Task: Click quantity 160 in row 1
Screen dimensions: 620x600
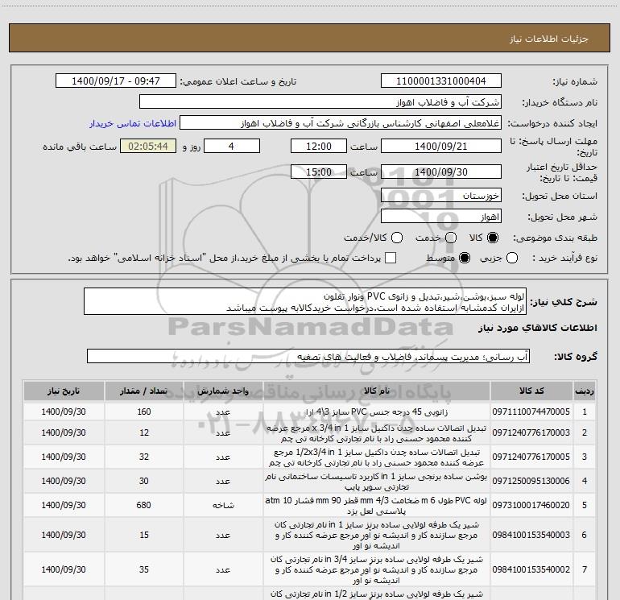Action: tap(144, 412)
